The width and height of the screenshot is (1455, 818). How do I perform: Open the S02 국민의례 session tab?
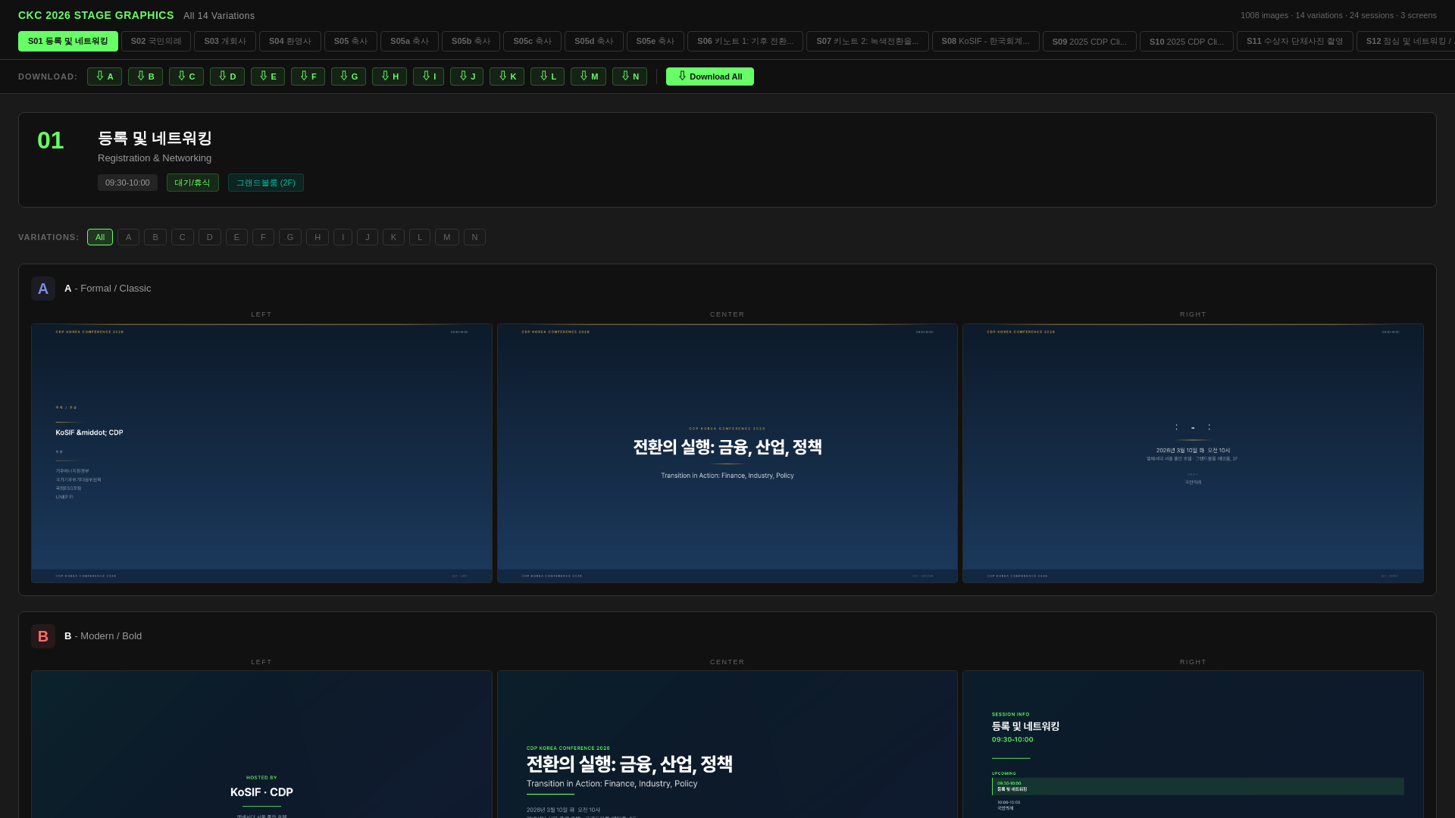coord(156,41)
